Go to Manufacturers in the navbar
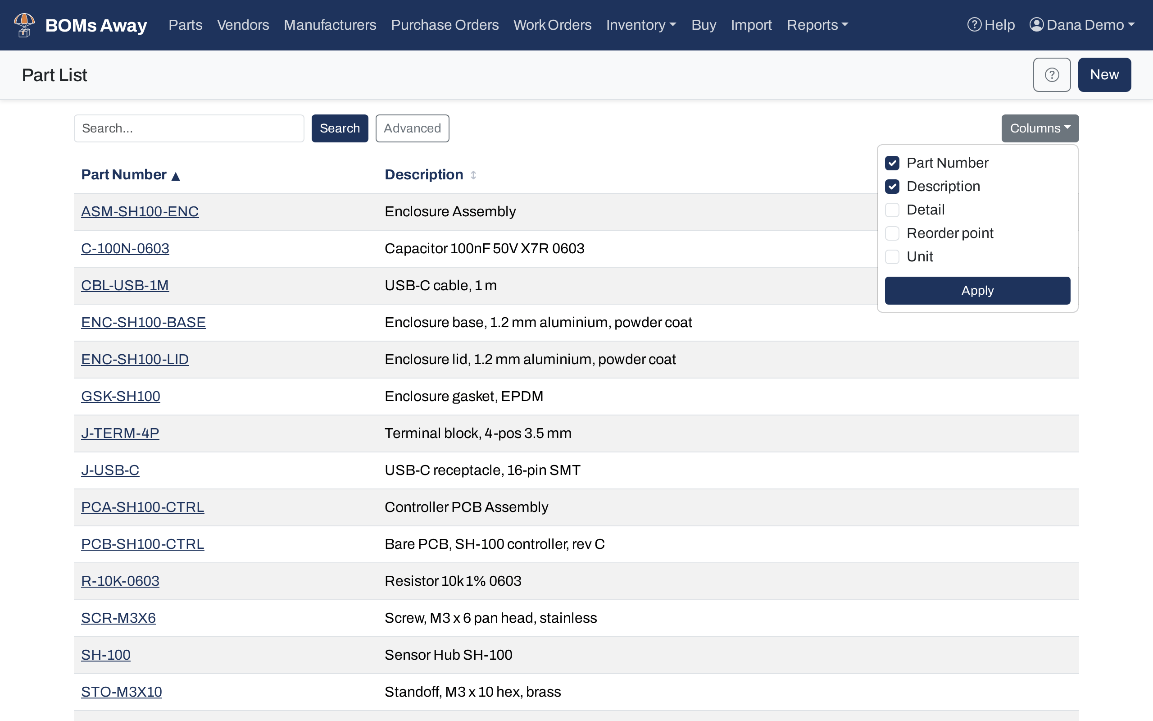 click(330, 25)
